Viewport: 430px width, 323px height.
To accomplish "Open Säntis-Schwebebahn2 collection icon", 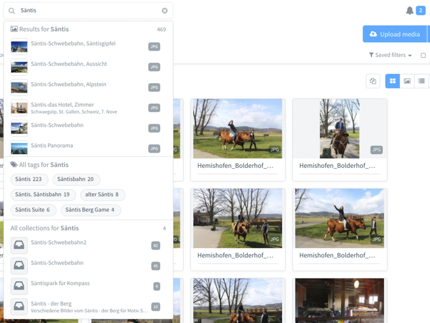I will (19, 245).
